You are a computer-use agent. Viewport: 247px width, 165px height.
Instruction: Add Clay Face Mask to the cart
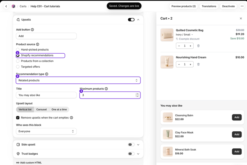(237, 135)
